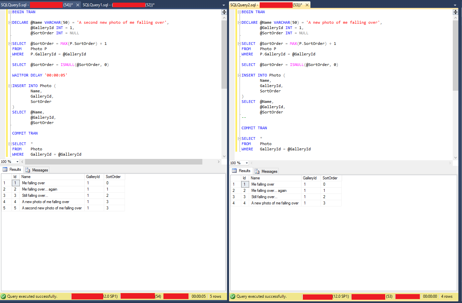Viewport: 462px width, 303px height.
Task: Collapse INSERT INTO block in right editor
Action: click(239, 75)
